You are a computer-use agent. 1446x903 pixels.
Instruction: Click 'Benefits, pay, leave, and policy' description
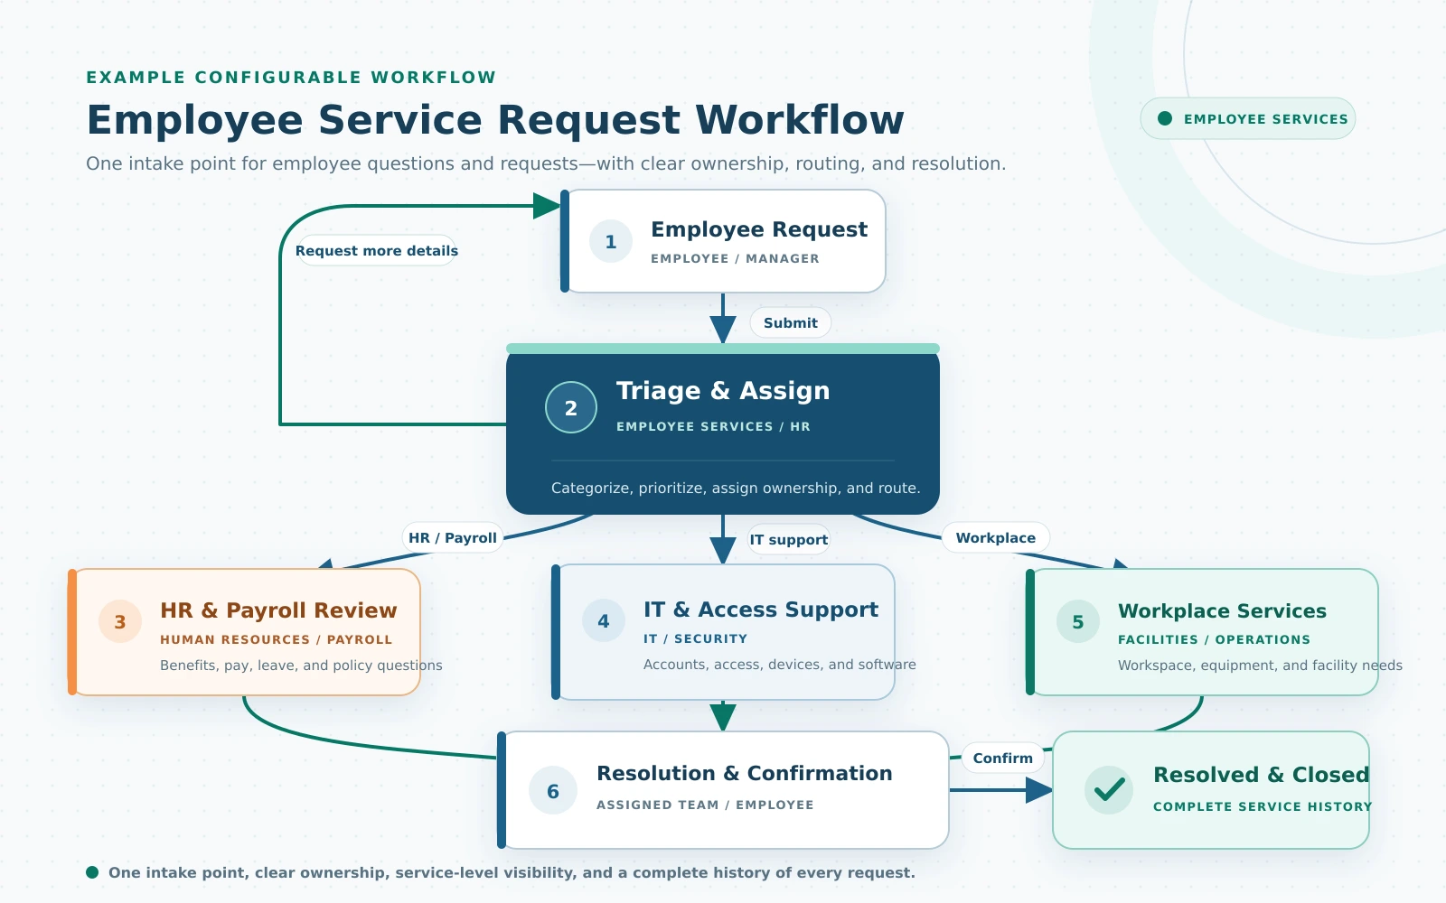click(301, 666)
